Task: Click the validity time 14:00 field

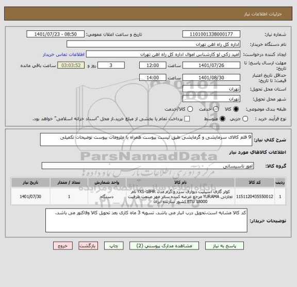Action: click(153, 78)
